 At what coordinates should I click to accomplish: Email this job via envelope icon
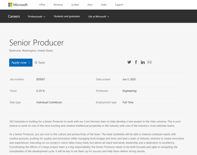[x=149, y=62]
